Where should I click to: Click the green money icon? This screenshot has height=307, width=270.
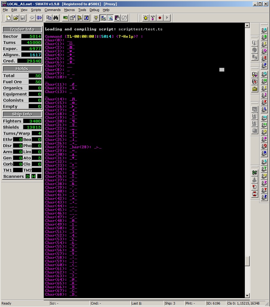pyautogui.click(x=254, y=173)
